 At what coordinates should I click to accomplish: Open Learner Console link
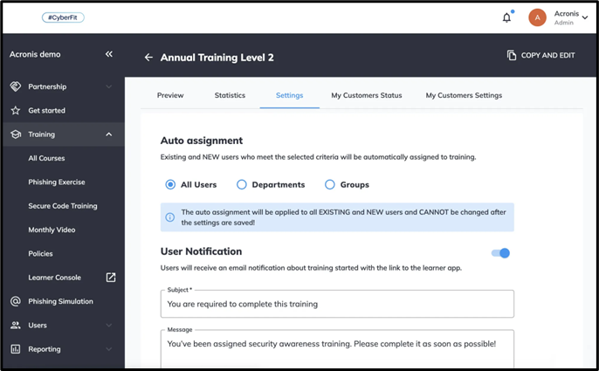coord(55,278)
